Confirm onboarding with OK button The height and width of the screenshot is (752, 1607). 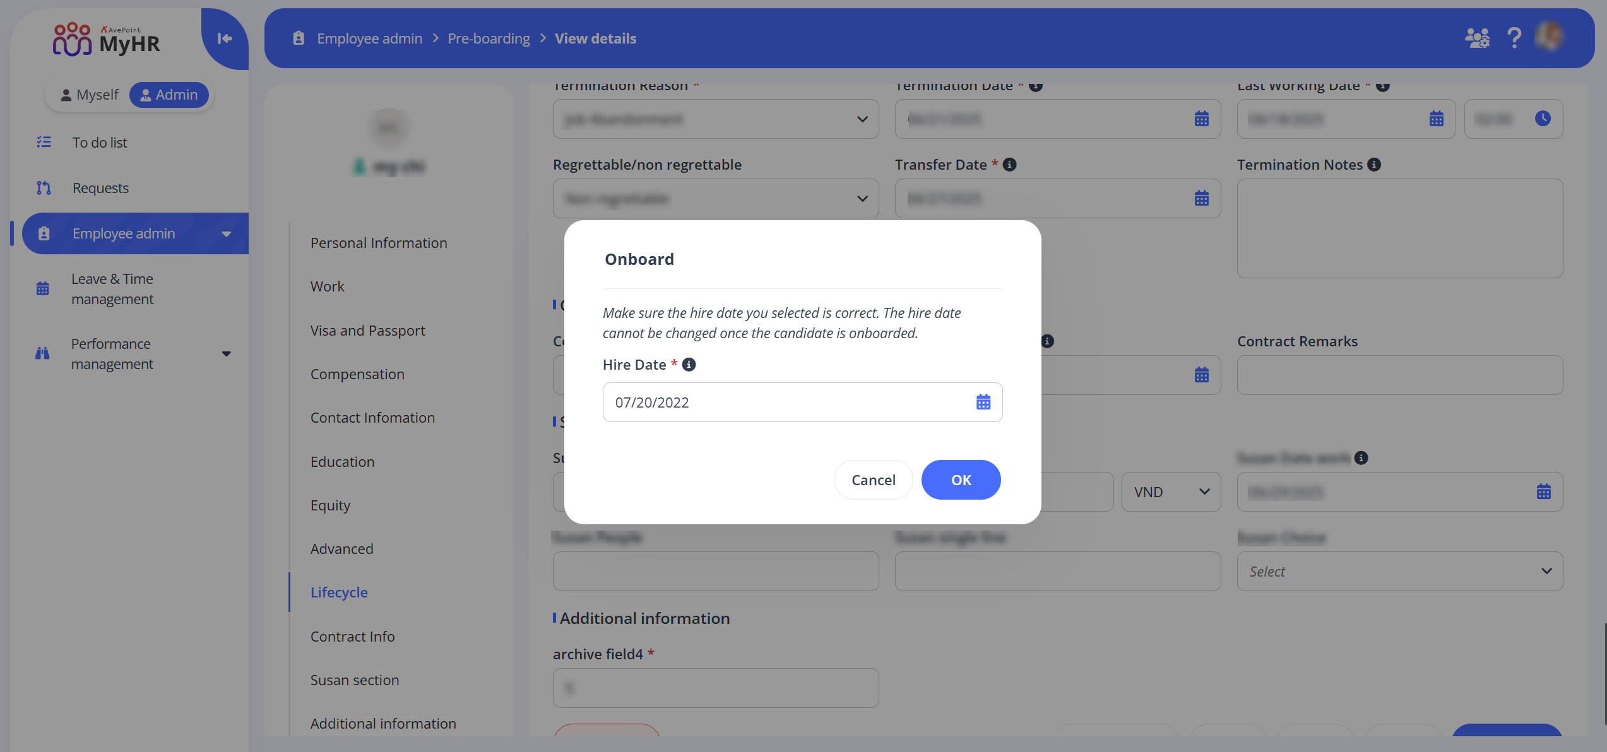point(960,479)
